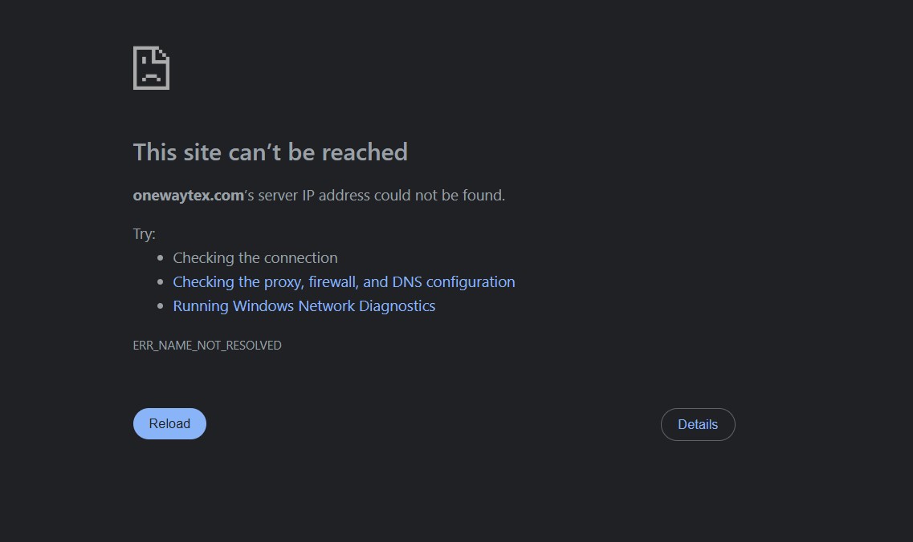Screen dimensions: 913x542
Task: Click the bold onewaytex.com domain text
Action: 188,196
